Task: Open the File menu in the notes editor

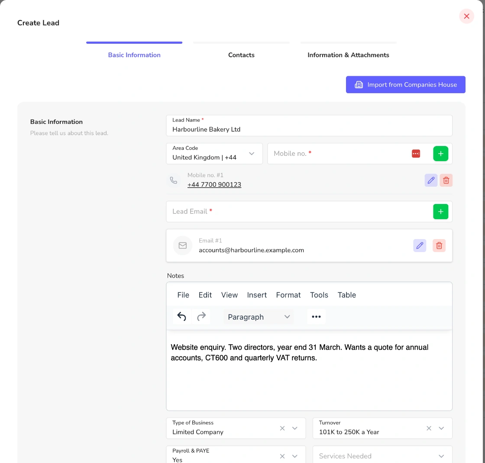Action: (183, 295)
